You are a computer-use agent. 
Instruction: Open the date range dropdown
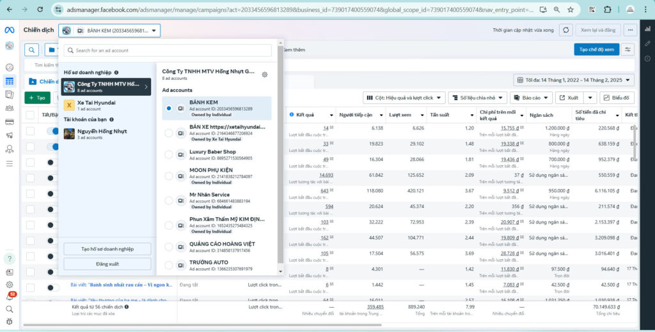tap(574, 80)
